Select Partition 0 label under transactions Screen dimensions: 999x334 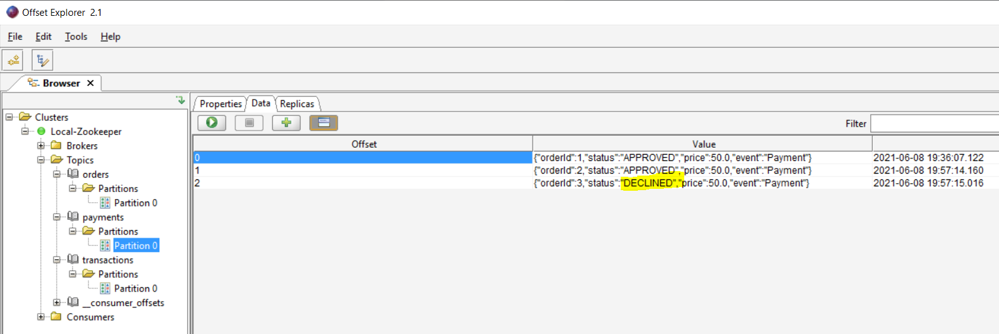click(136, 288)
